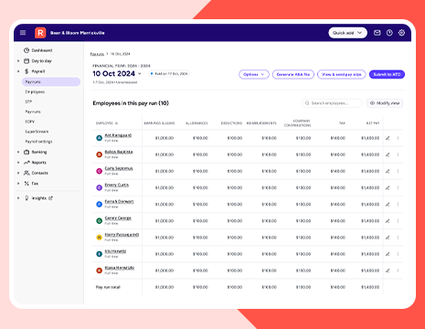Click the Paid on 17 Oct status badge

coord(169,74)
